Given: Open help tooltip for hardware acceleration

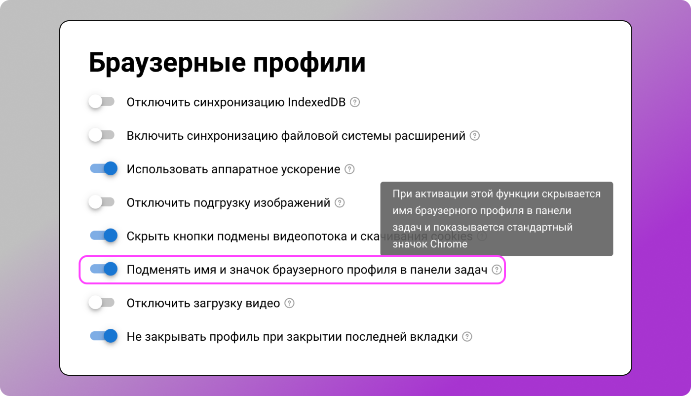Looking at the screenshot, I should pyautogui.click(x=349, y=169).
